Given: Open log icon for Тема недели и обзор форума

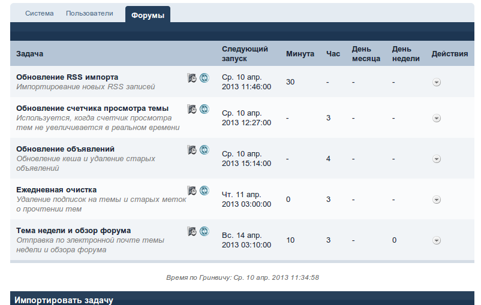Looking at the screenshot, I should 192,231.
